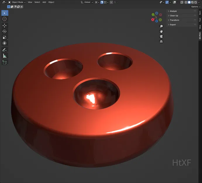Click the unlabeled green negative Y gizmo circle
This screenshot has width=202, height=183.
pos(160,20)
